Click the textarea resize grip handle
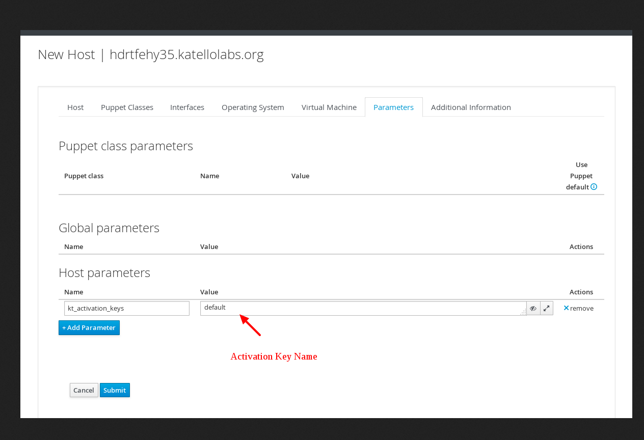This screenshot has height=440, width=644. (524, 312)
